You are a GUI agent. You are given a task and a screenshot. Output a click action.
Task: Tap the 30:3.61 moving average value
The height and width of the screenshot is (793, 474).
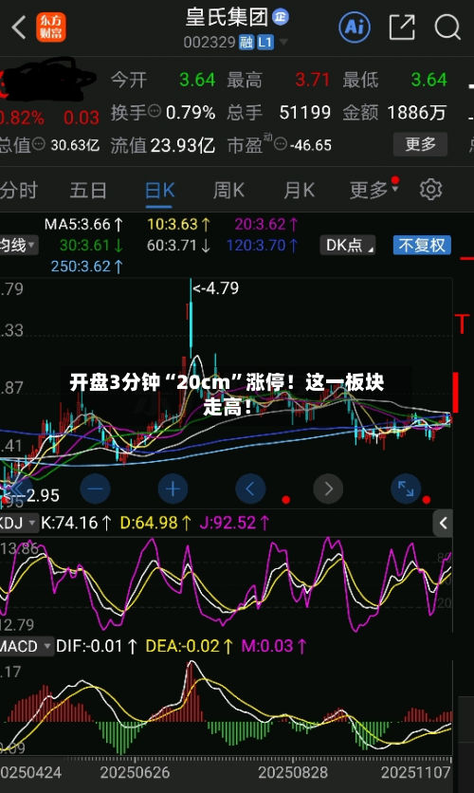[x=91, y=246]
